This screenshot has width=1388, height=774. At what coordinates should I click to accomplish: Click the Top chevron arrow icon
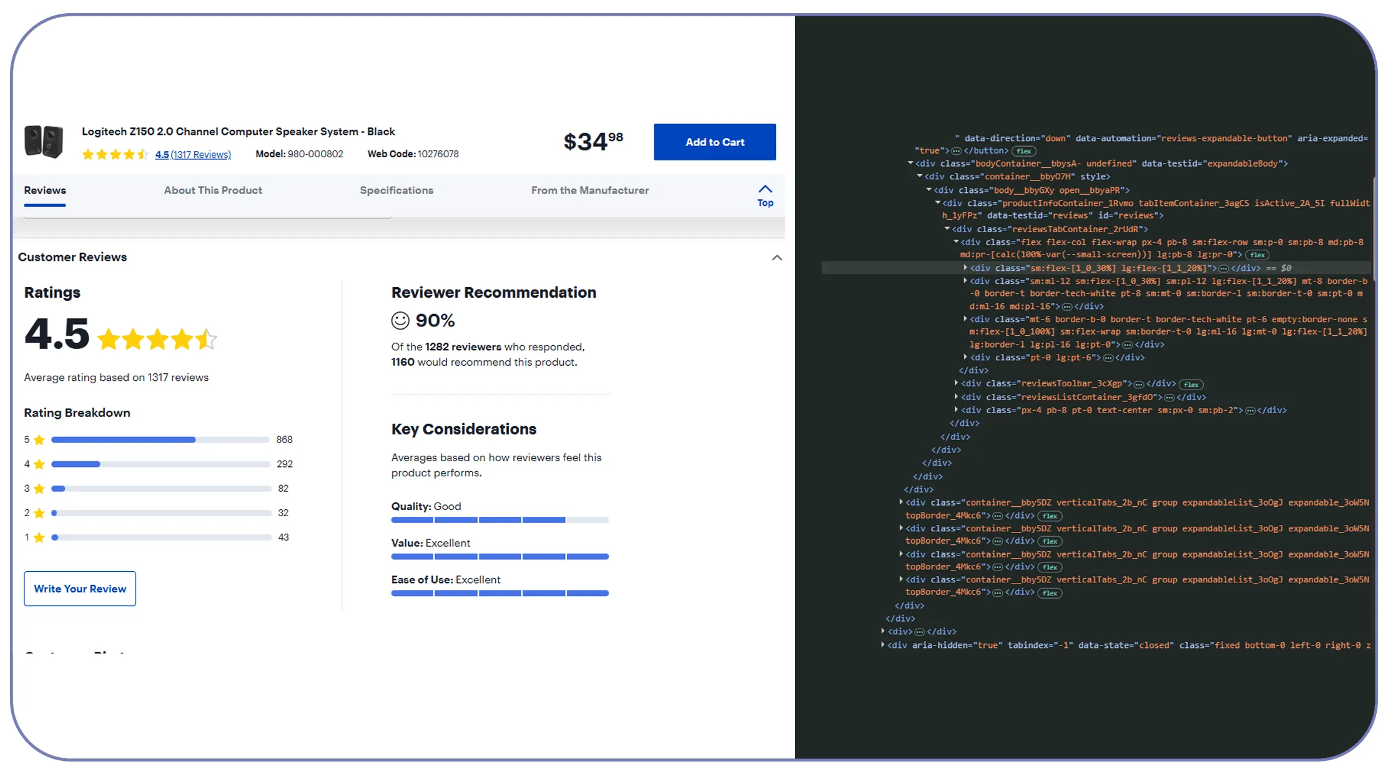(765, 189)
